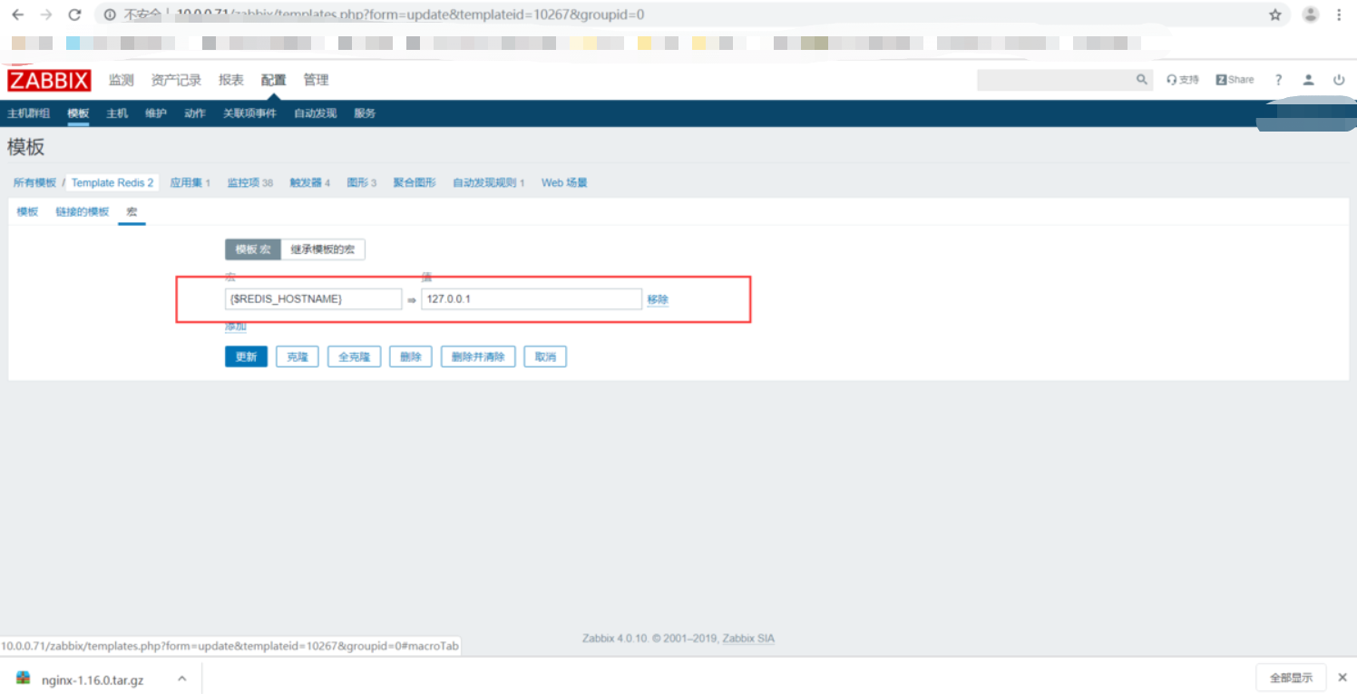1357x694 pixels.
Task: Click the search magnifier icon
Action: (x=1142, y=80)
